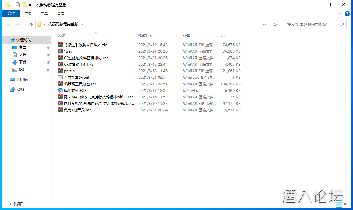This screenshot has width=353, height=210.
Task: Click the New folder quick access toolbar icon
Action: 25,5
